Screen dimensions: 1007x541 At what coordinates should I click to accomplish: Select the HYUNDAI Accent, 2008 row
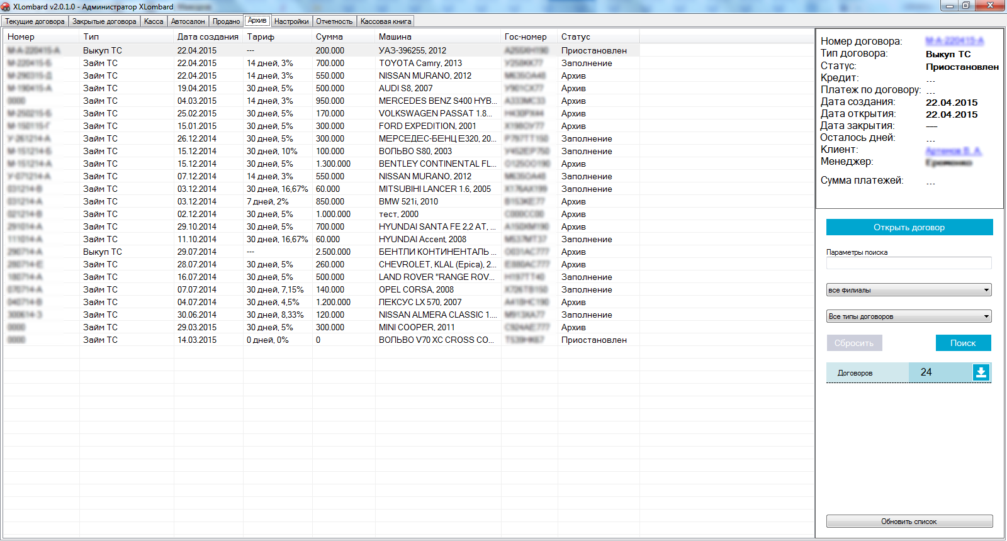tap(322, 239)
